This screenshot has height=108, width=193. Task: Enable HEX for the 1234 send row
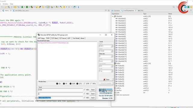click(84, 90)
